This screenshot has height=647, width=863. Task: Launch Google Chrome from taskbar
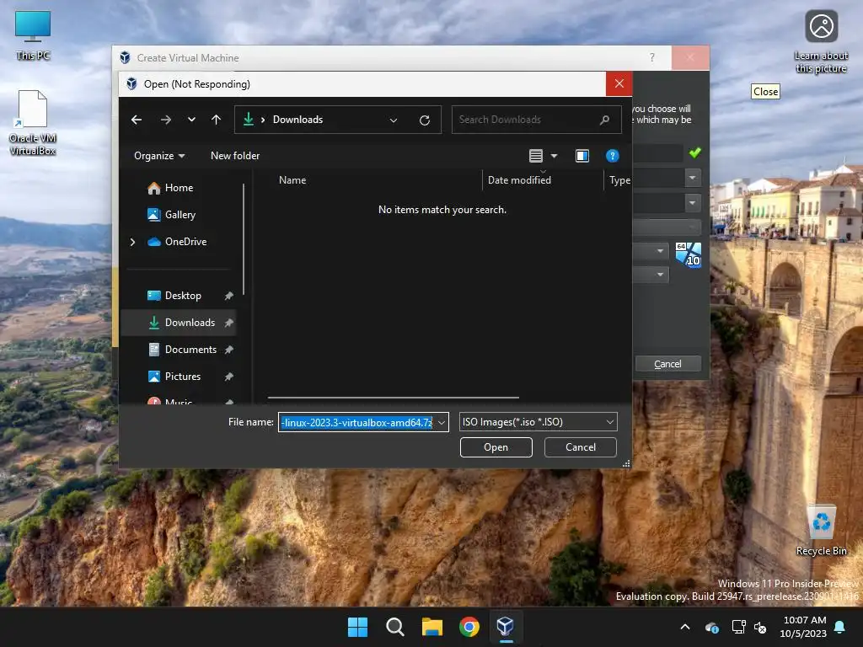pyautogui.click(x=469, y=627)
